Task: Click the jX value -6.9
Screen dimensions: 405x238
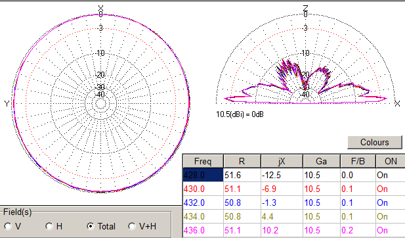Action: (x=282, y=189)
